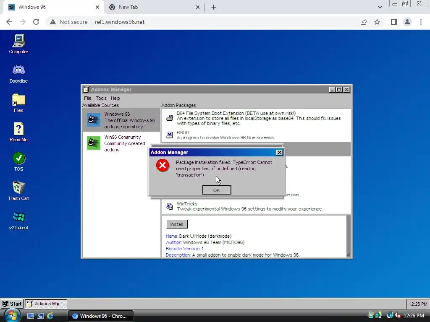
Task: Click the Install button for Dark UI Mode
Action: point(177,224)
